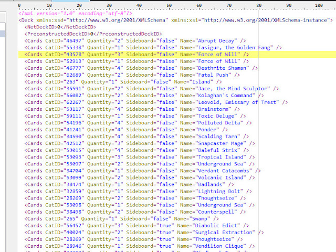Image resolution: width=336 pixels, height=252 pixels.
Task: Click the Tropical Island card line
Action: (x=140, y=157)
